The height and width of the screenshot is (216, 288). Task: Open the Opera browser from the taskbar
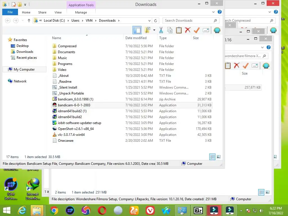102,210
